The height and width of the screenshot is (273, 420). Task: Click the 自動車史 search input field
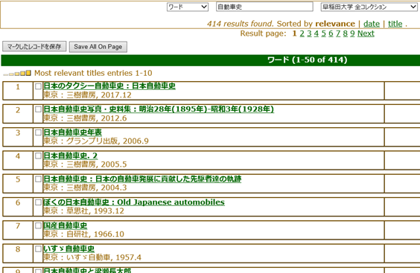pos(264,7)
